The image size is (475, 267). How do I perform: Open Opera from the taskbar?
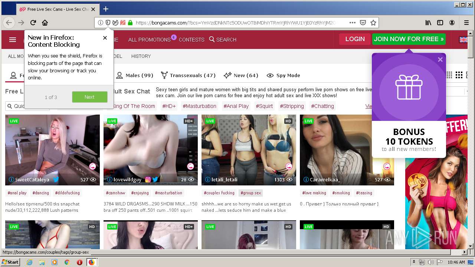click(x=79, y=262)
